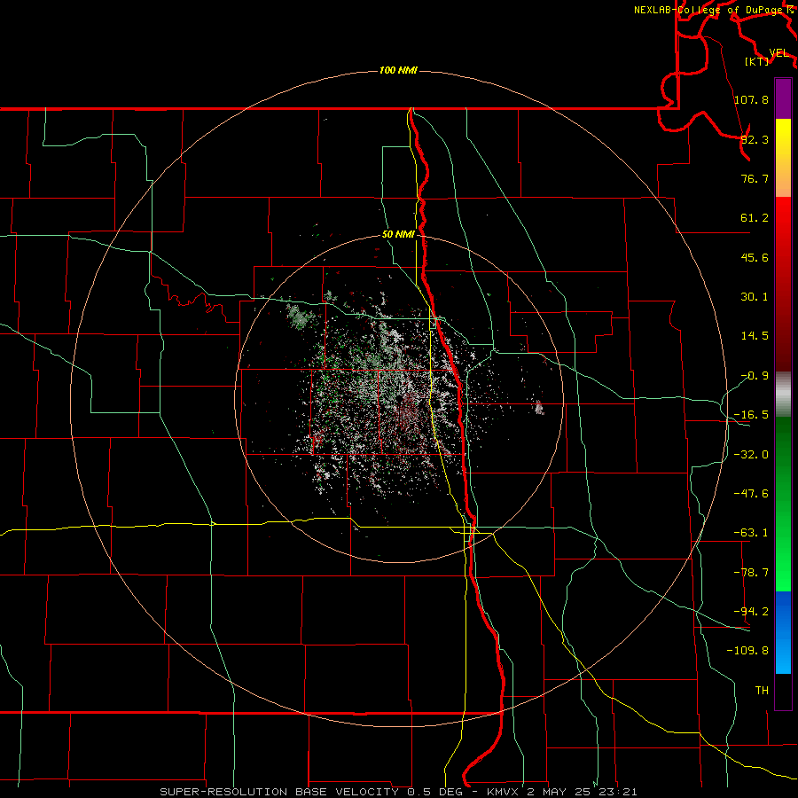The image size is (798, 798).
Task: Click the 107.8 velocity scale value
Action: coord(751,99)
